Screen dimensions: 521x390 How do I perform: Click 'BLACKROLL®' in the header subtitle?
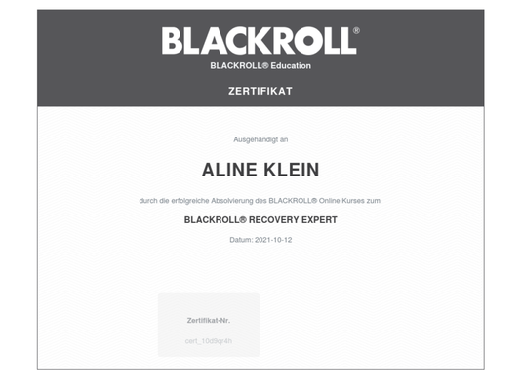point(239,65)
